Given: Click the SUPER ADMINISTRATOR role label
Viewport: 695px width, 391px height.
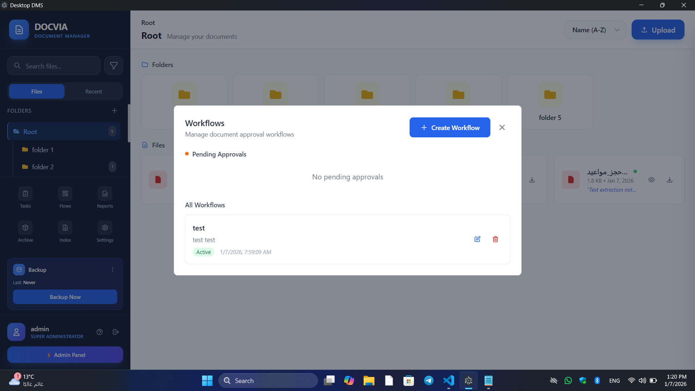Looking at the screenshot, I should pyautogui.click(x=57, y=336).
